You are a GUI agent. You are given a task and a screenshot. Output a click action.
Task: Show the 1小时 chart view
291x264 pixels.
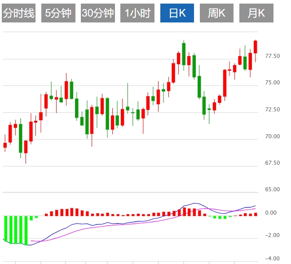click(137, 13)
